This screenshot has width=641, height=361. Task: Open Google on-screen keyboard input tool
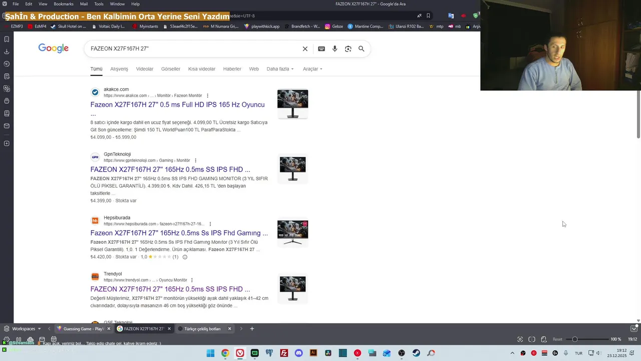322,49
